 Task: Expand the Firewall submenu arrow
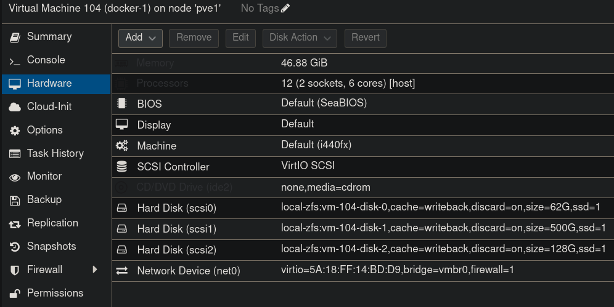click(x=95, y=269)
